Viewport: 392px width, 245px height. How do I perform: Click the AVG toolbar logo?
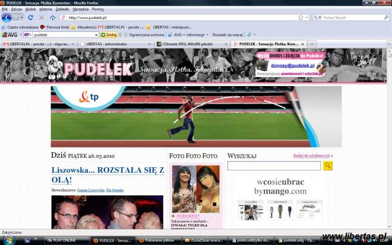(x=9, y=35)
